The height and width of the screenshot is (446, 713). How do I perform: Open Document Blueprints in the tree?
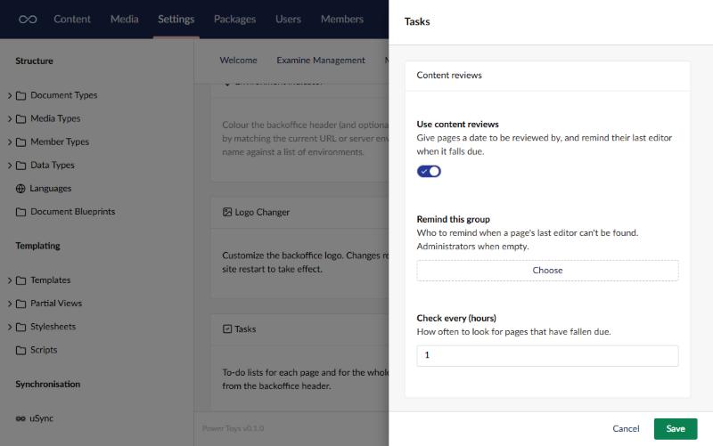[x=73, y=212]
